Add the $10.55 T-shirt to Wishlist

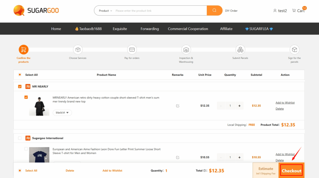(x=285, y=154)
